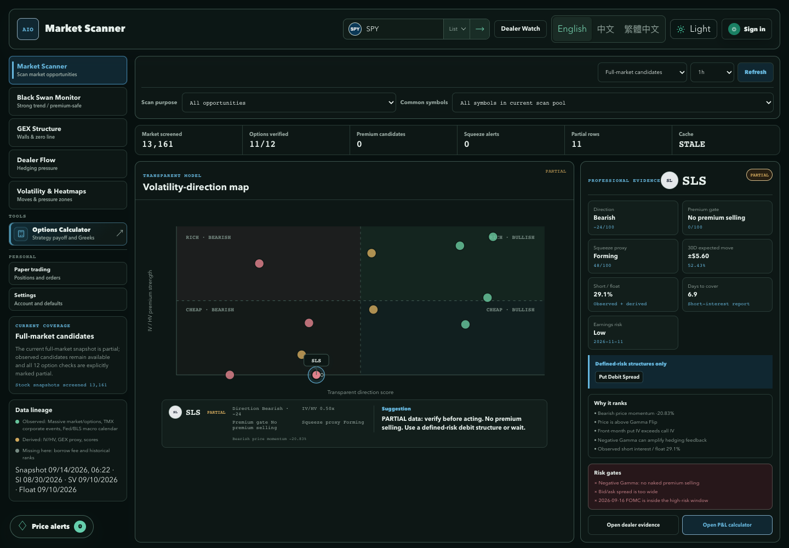
Task: Click Open dealer evidence
Action: (x=633, y=525)
